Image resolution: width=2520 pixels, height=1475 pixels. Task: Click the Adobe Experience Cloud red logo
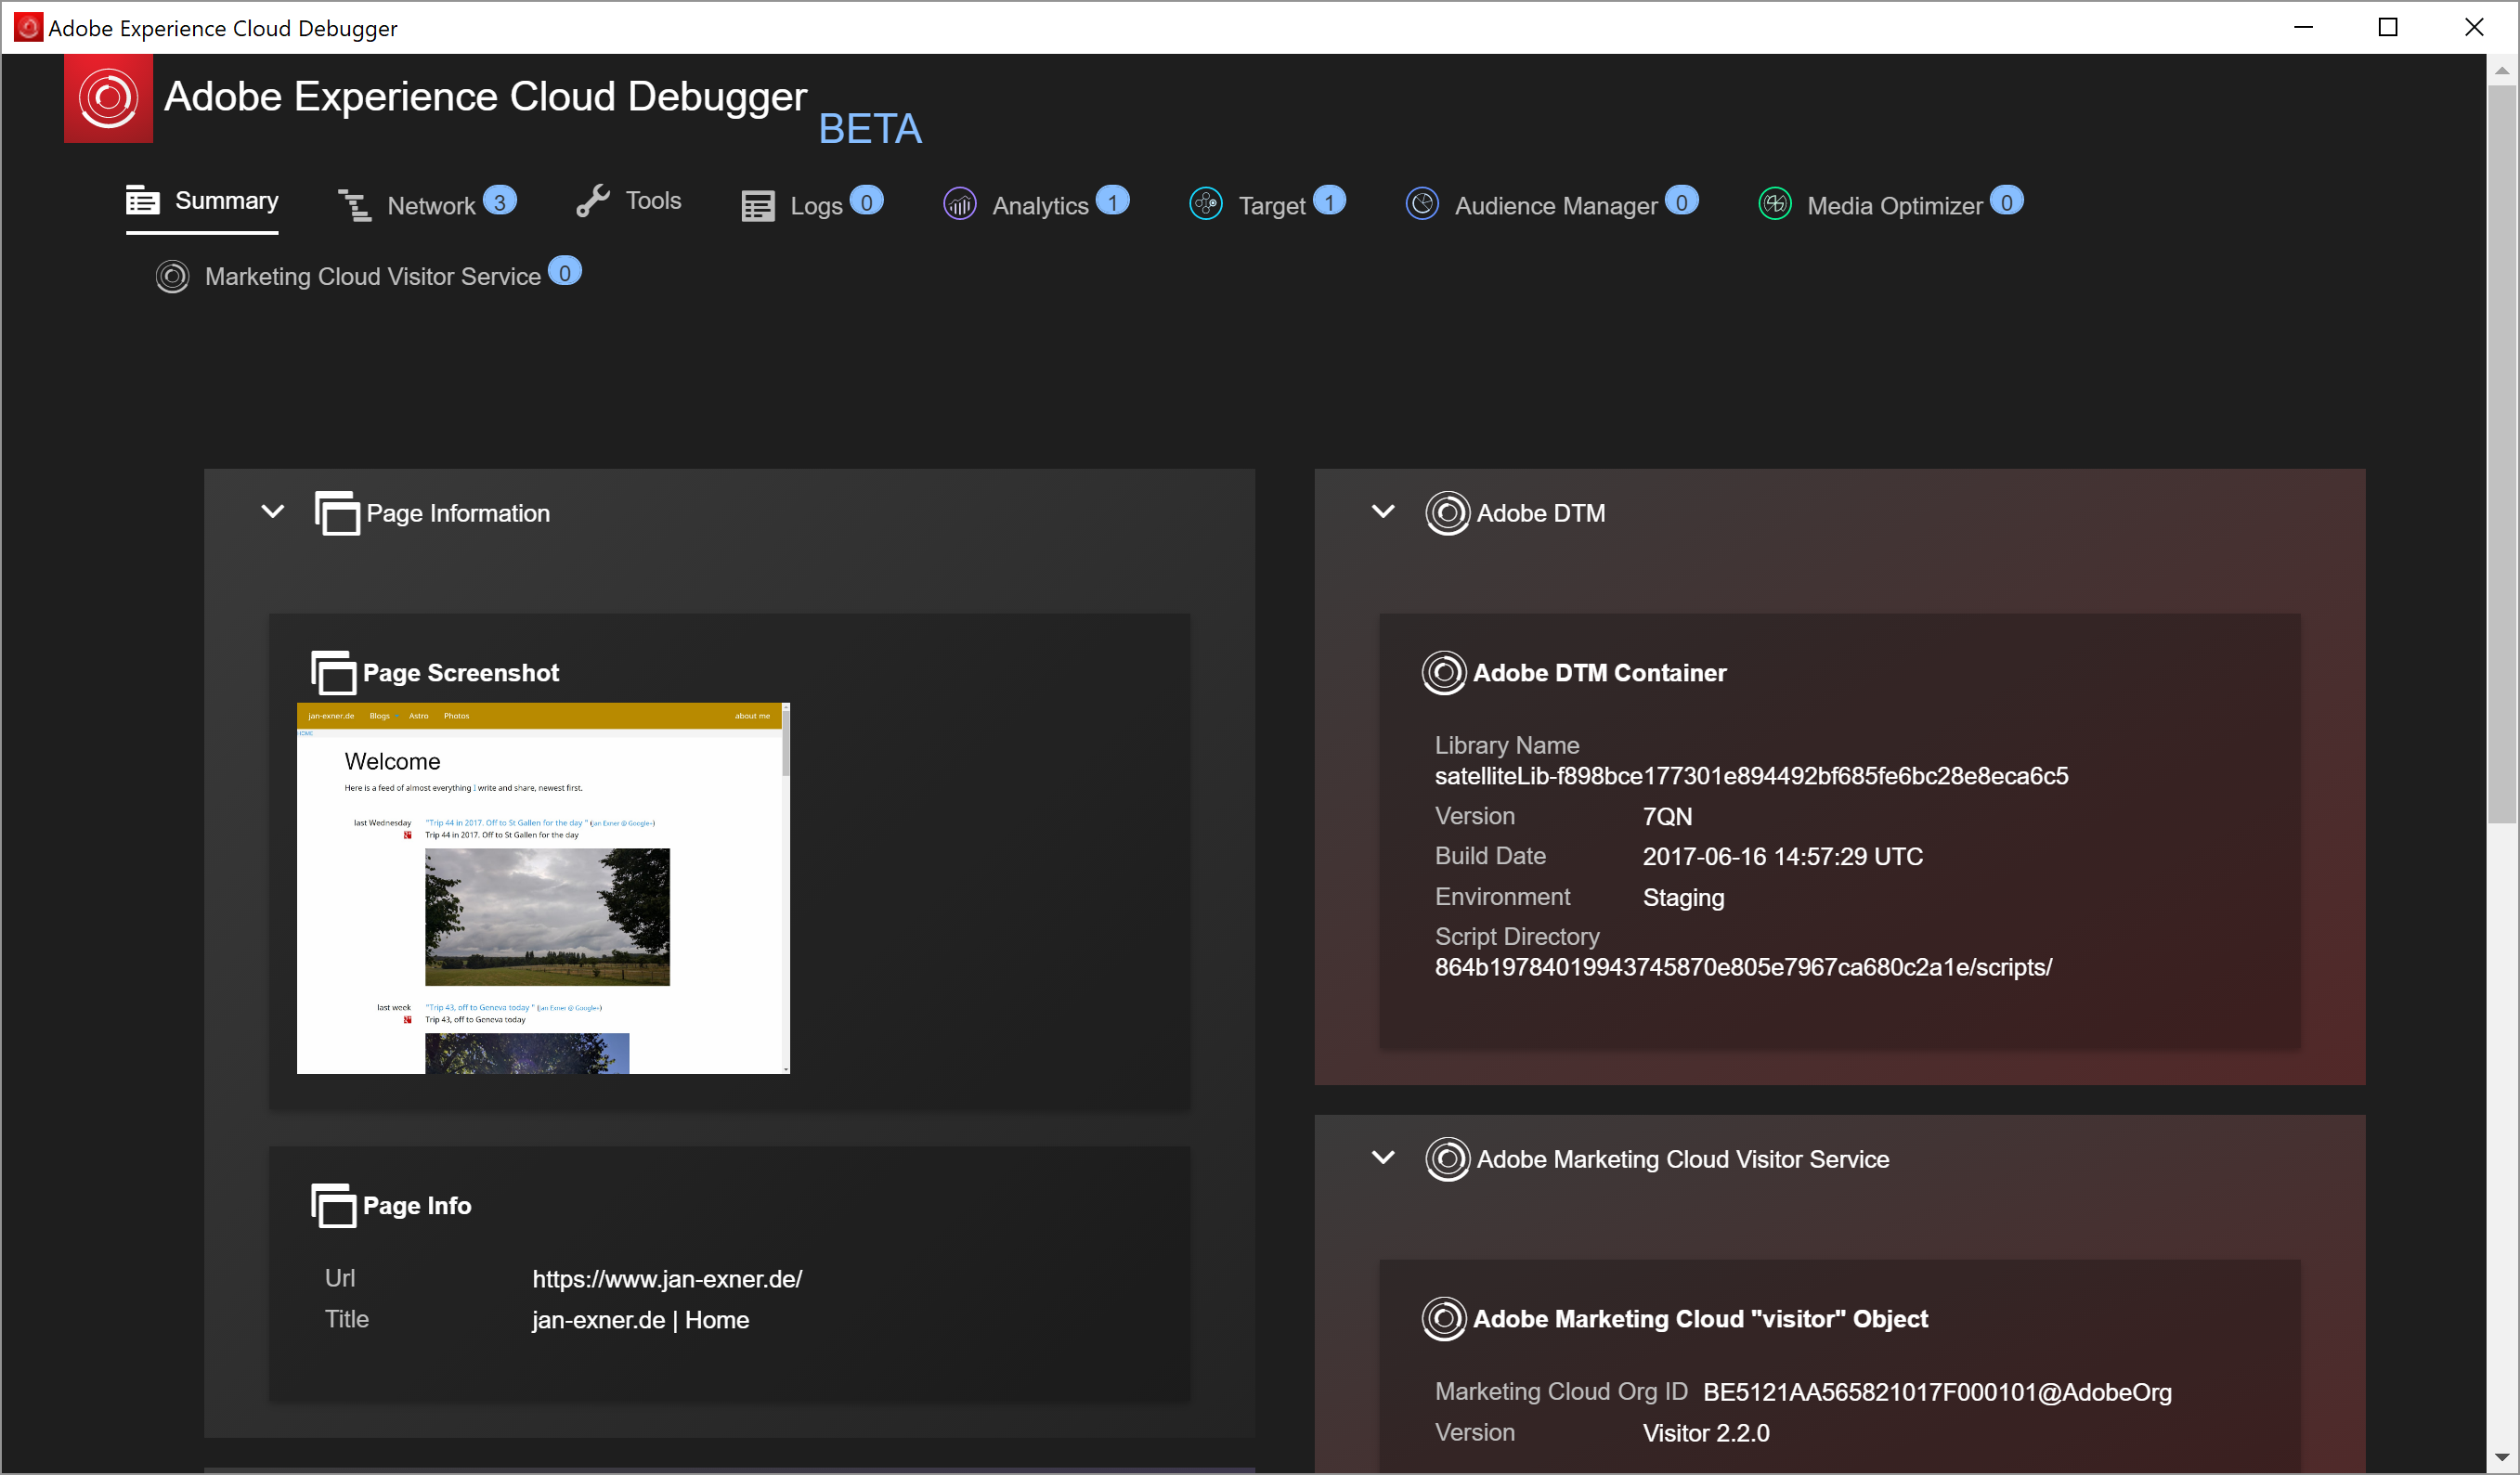[x=108, y=98]
